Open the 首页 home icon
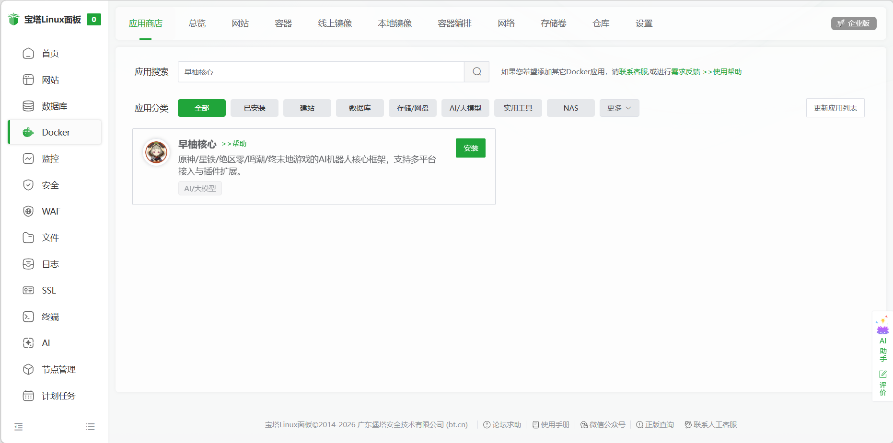The image size is (893, 443). 28,53
